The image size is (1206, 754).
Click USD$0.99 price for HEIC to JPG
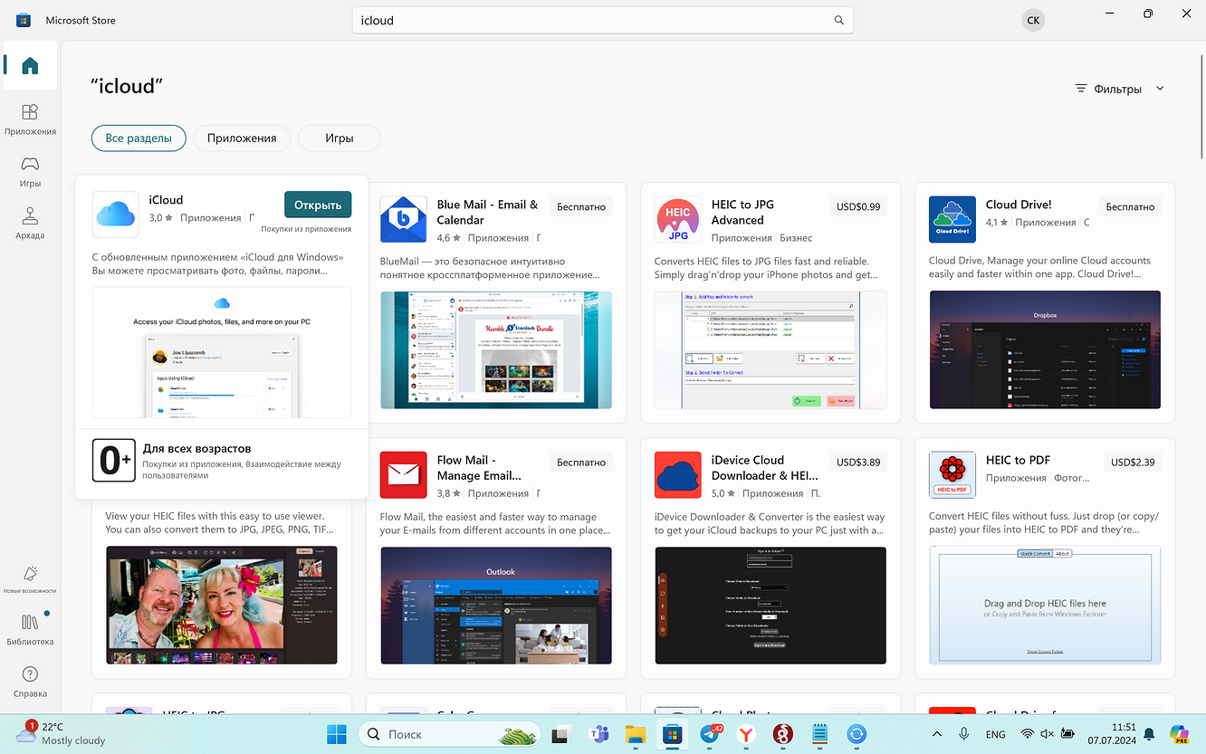point(857,206)
